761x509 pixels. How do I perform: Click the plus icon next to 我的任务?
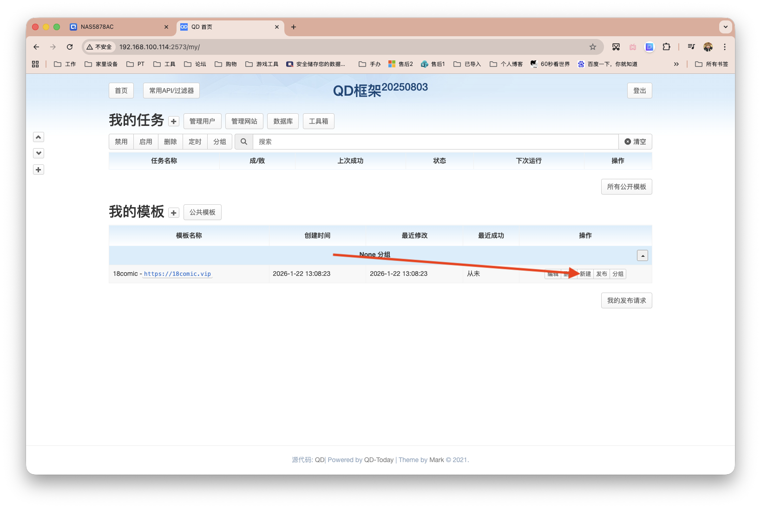(173, 121)
